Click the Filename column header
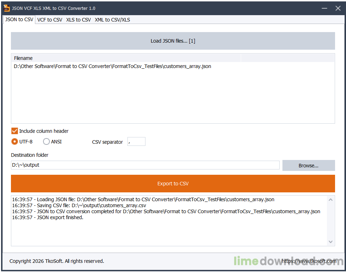Image resolution: width=346 pixels, height=272 pixels. pyautogui.click(x=126, y=58)
